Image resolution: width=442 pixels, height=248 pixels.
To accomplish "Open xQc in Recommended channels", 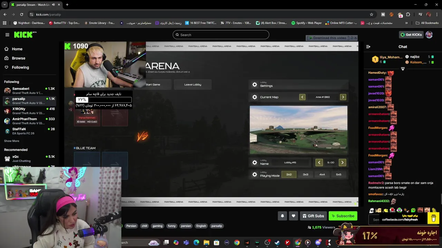I will point(30,158).
